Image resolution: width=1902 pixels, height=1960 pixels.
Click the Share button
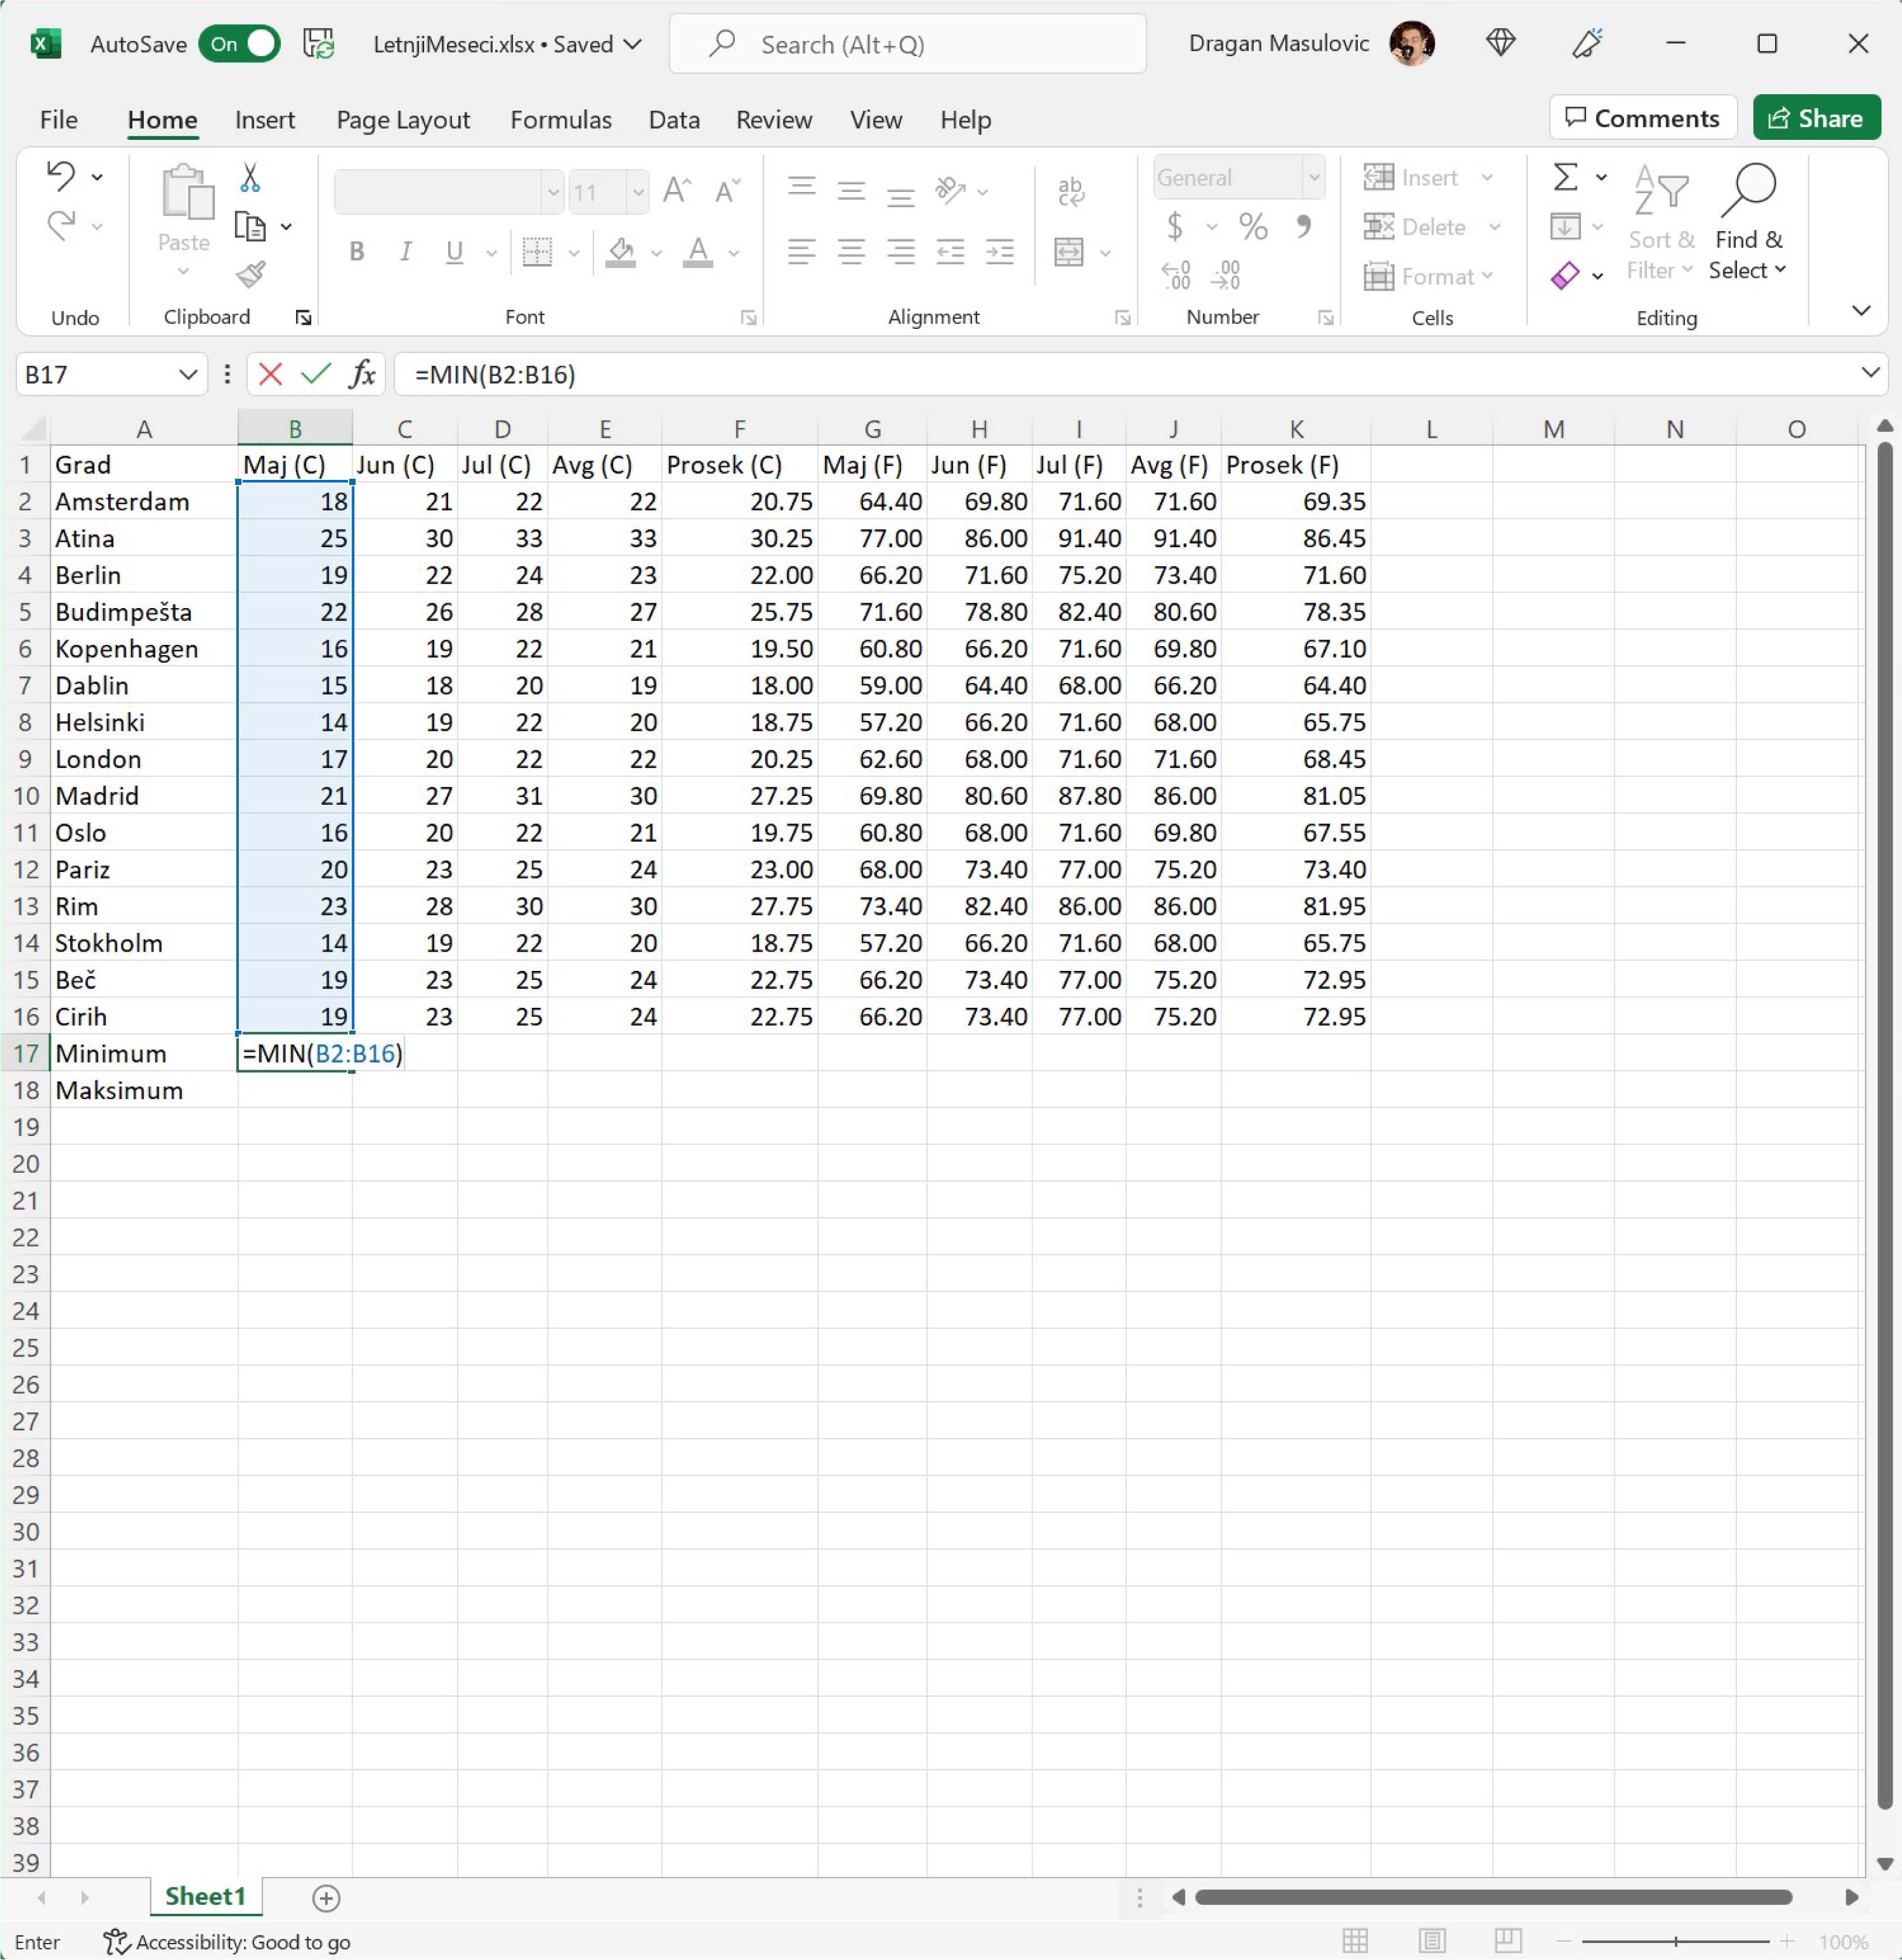point(1815,118)
